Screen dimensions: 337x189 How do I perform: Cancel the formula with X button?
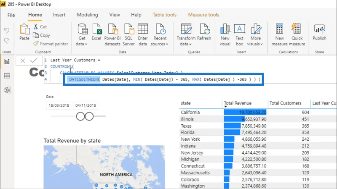[23, 60]
